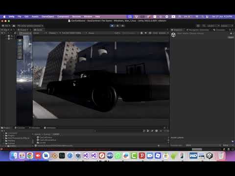Open Unity Hub icon in the Dock
The width and height of the screenshot is (235, 176).
click(210, 156)
